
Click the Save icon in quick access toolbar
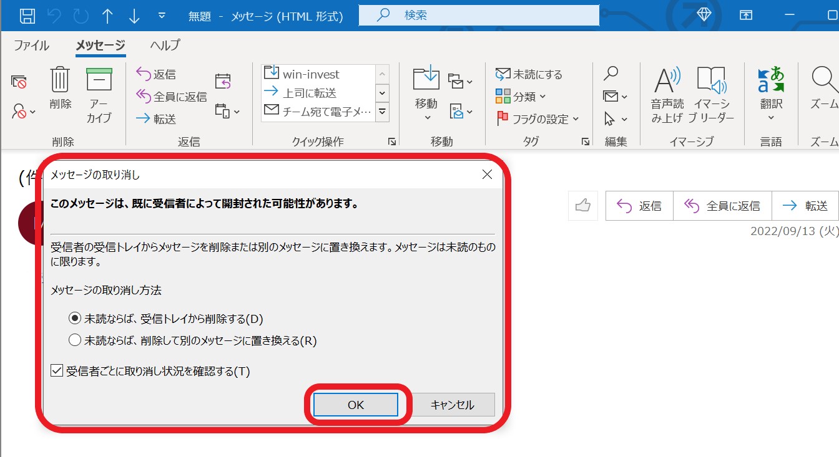(x=27, y=16)
